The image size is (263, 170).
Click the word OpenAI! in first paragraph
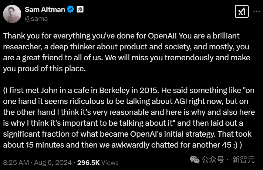[x=162, y=36]
